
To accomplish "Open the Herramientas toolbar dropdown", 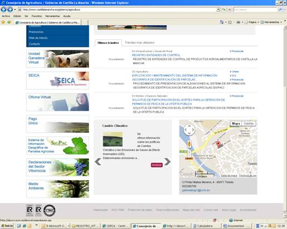I will 271,22.
